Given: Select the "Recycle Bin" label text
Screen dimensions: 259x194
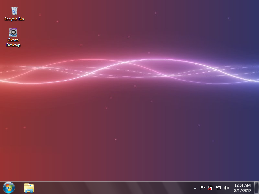Looking at the screenshot, I should point(14,19).
